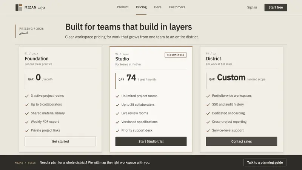Click checkmark beside Live review rooms

pos(117,113)
